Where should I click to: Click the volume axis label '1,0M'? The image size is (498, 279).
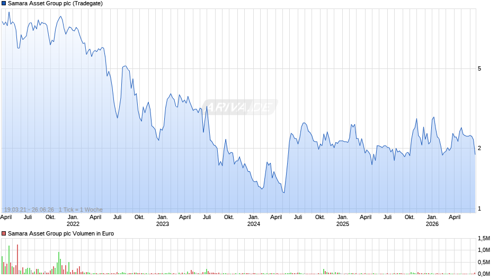coord(484,250)
